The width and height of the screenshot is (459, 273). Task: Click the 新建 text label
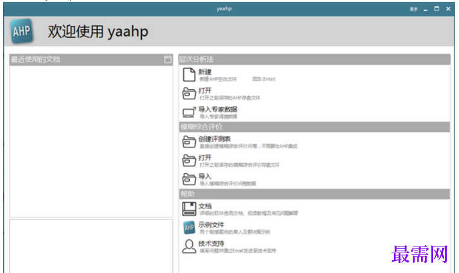click(x=205, y=72)
